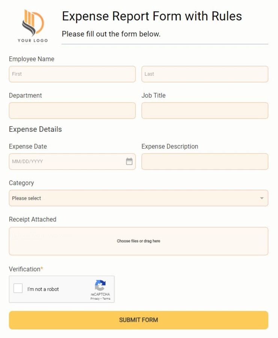Viewport: 278px width, 338px height.
Task: Click the Employee Name label
Action: tap(32, 59)
